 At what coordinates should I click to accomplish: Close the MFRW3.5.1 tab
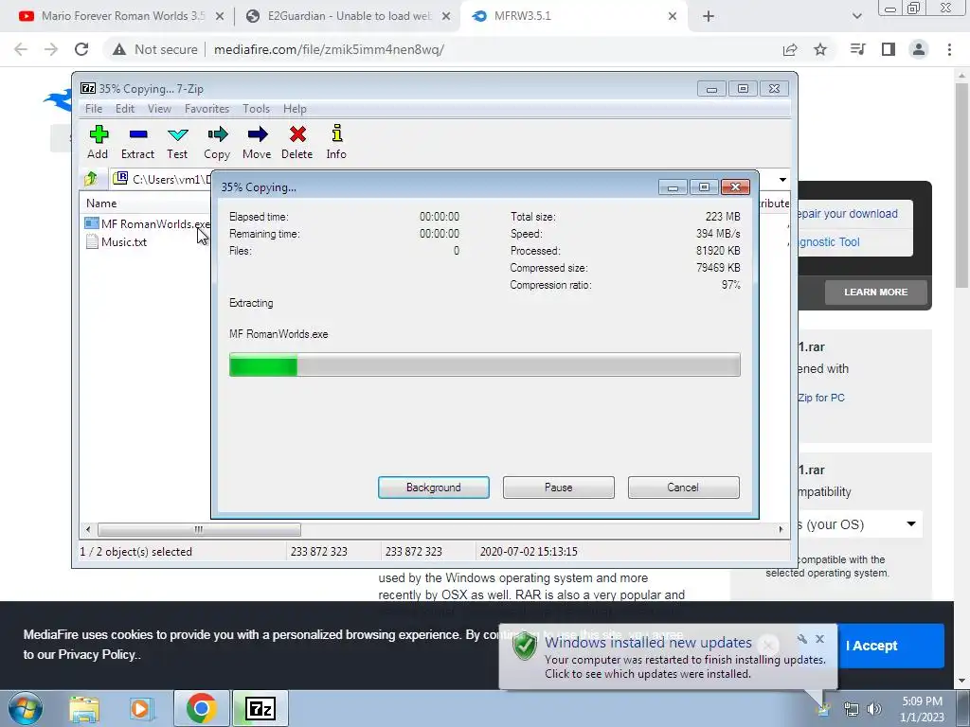tap(673, 16)
